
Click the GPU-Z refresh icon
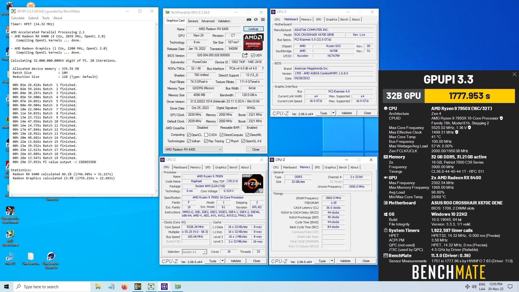256,19
